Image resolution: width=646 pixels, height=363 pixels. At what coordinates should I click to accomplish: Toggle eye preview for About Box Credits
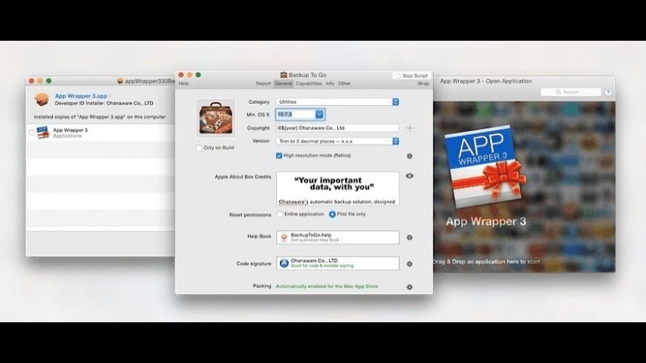(x=409, y=176)
